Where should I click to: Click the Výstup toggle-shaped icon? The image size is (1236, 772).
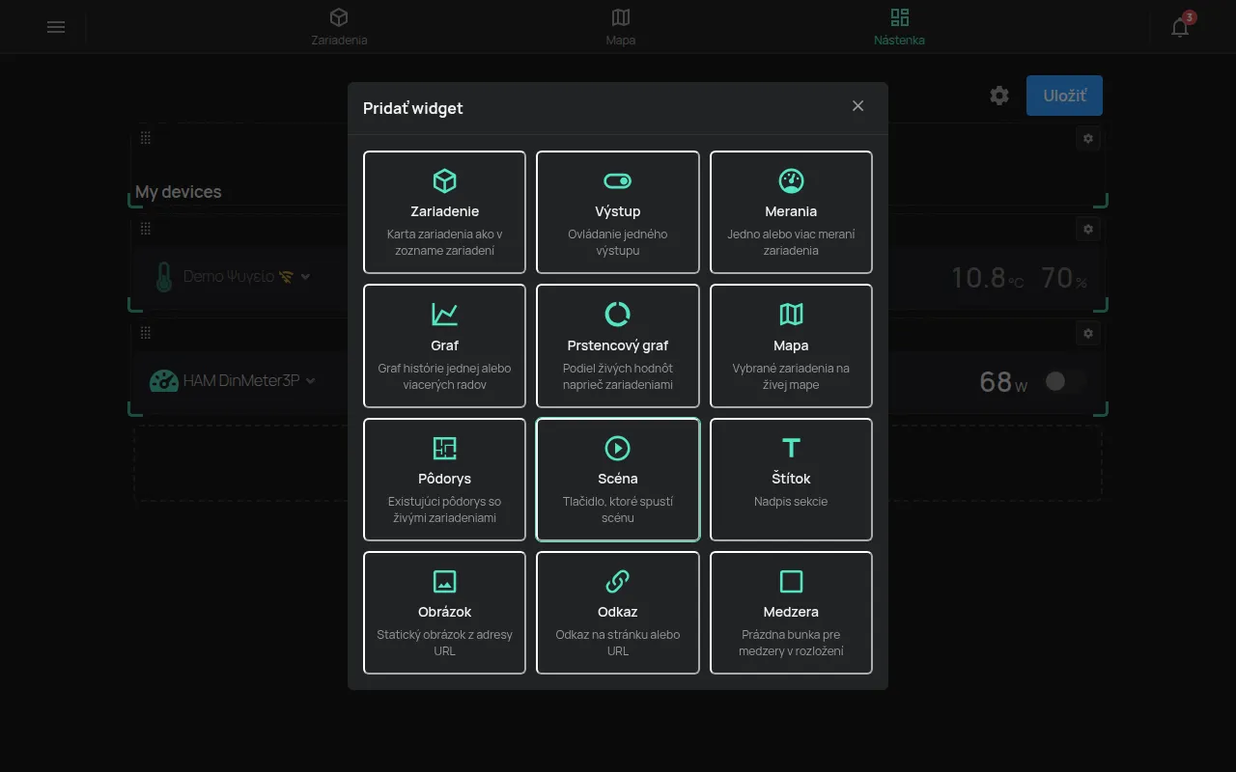[618, 180]
